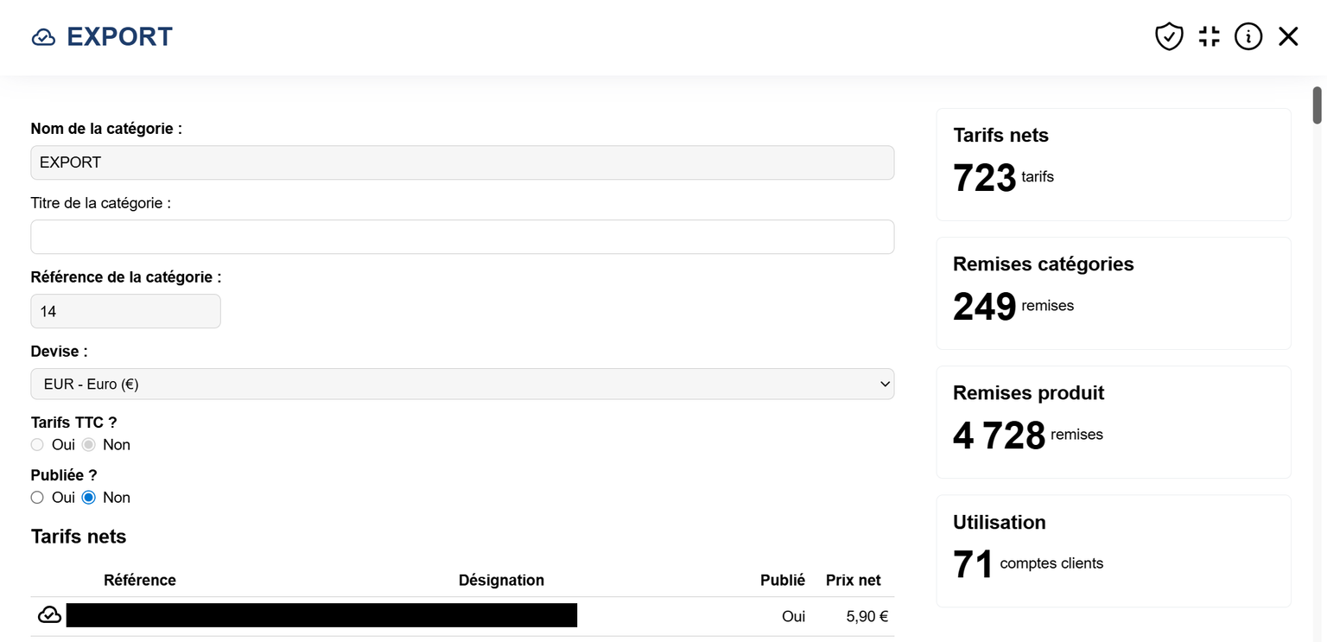The width and height of the screenshot is (1327, 642).
Task: Click the Référence de la catégorie field
Action: click(x=125, y=311)
